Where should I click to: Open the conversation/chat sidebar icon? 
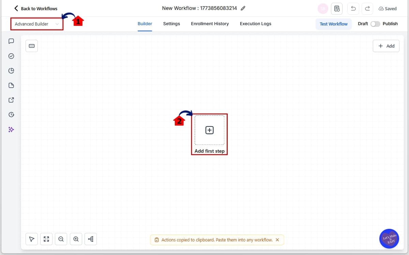[x=11, y=41]
